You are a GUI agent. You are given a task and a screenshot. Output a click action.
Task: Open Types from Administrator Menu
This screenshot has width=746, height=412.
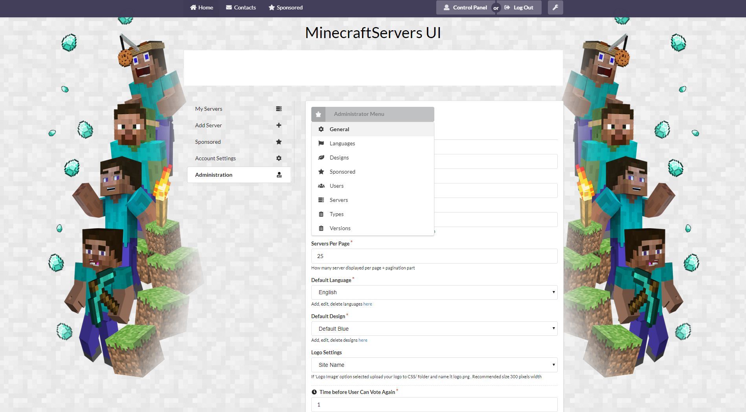click(x=373, y=214)
